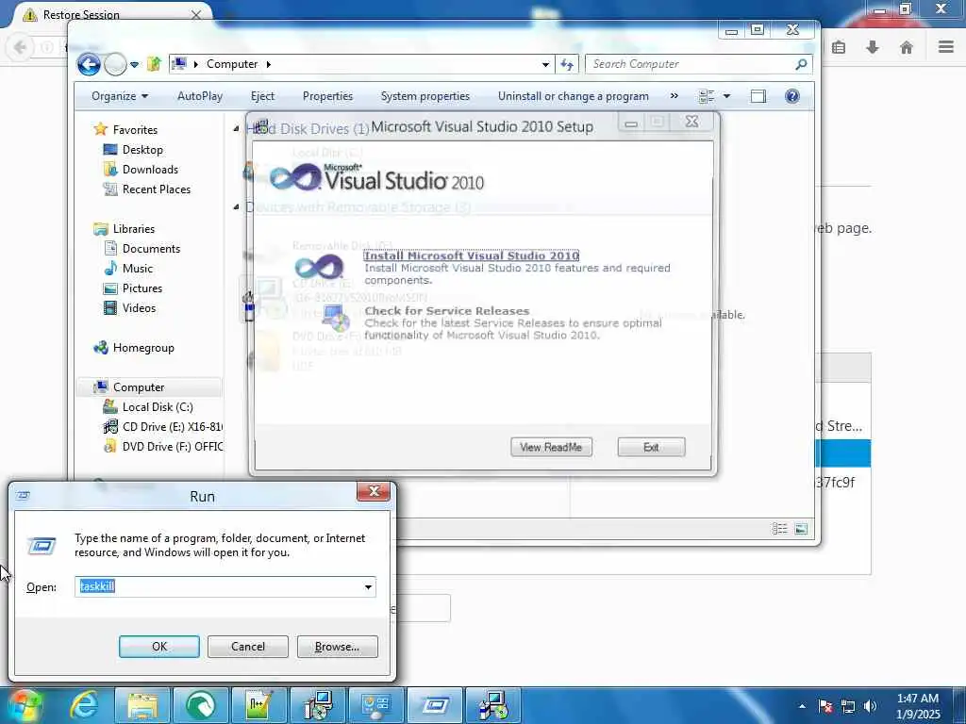Click the up-folder icon in Explorer
The image size is (966, 724).
154,64
